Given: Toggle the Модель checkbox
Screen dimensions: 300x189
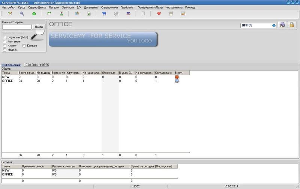Looking at the screenshot, I should [x=4, y=50].
